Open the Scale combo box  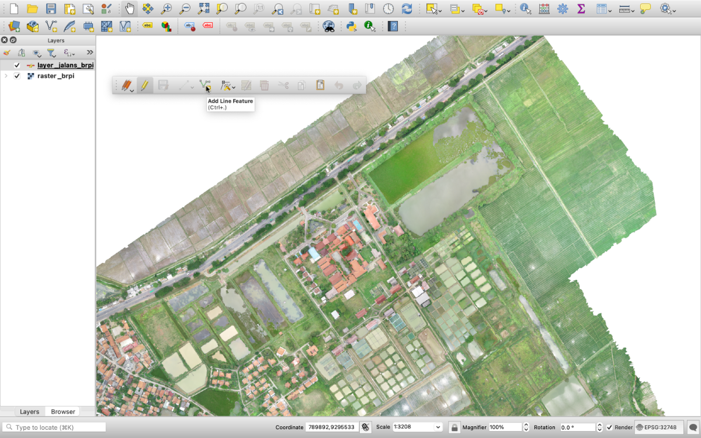(x=418, y=427)
